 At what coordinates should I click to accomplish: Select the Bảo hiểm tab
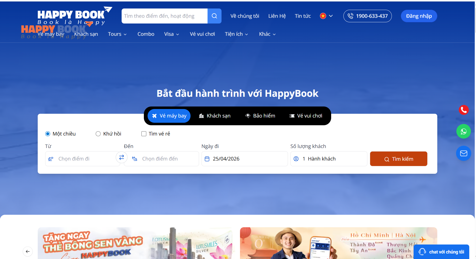[260, 116]
